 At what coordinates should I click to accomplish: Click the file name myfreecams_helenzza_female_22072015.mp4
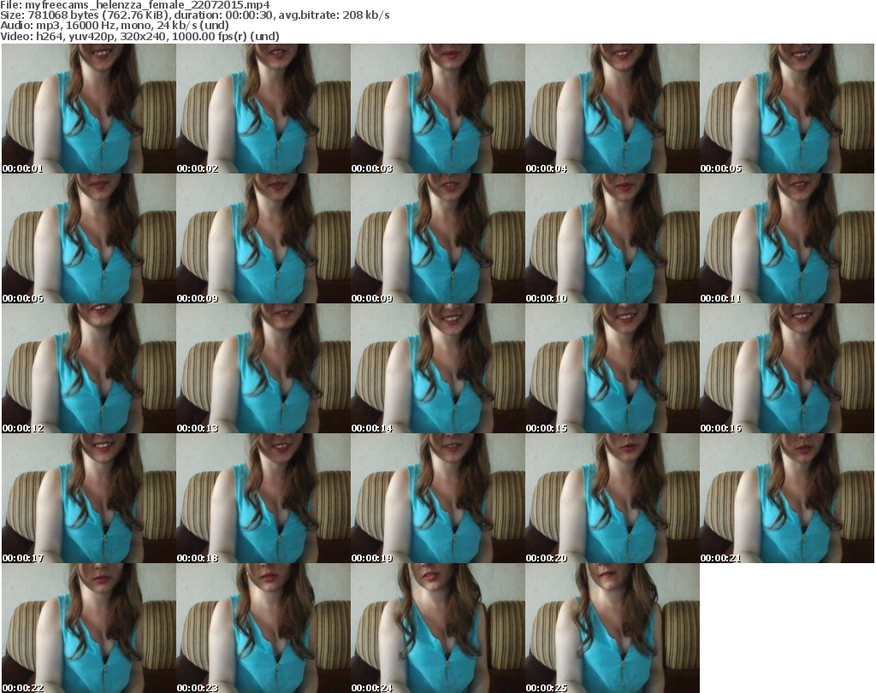pos(147,5)
